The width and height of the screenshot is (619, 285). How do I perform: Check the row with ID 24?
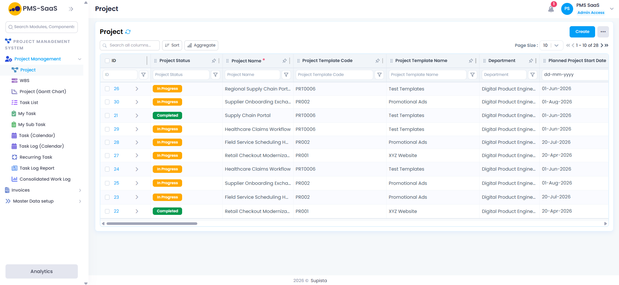(x=107, y=169)
